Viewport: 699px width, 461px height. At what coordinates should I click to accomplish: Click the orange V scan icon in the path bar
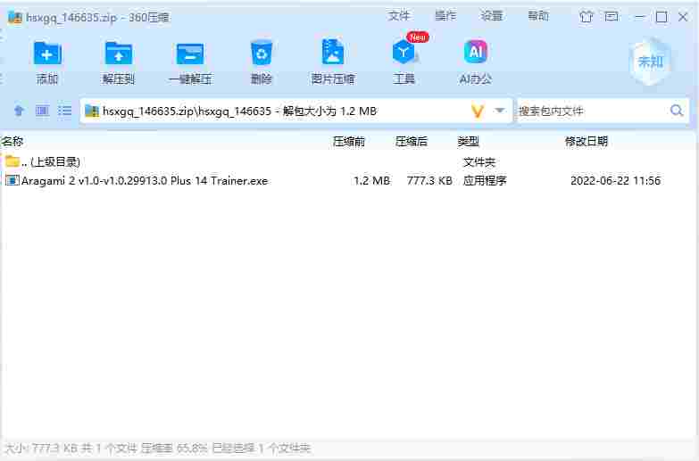(x=478, y=111)
